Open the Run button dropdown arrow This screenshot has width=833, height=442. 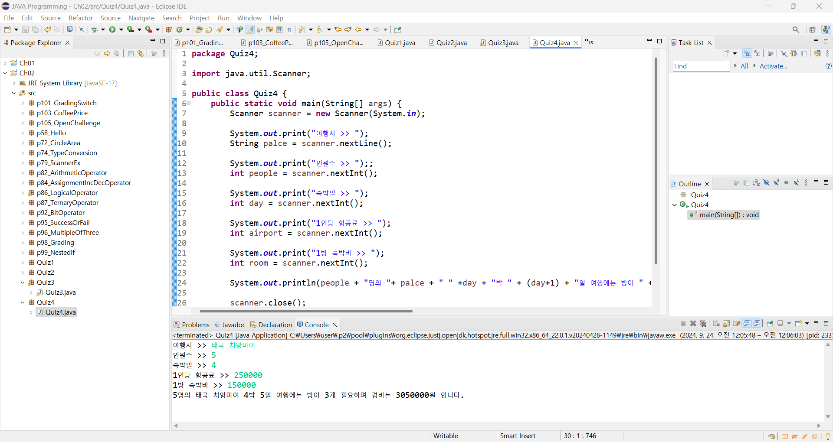tap(121, 29)
